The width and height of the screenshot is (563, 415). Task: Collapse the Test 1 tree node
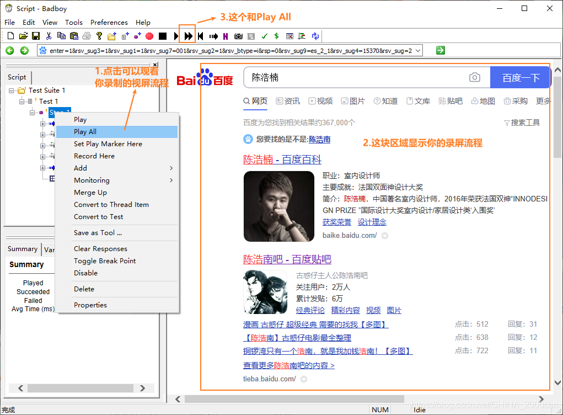pos(22,102)
